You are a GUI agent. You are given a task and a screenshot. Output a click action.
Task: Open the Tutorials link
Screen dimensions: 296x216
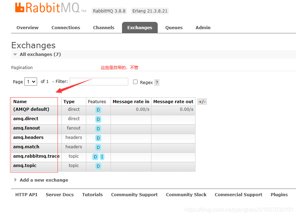coord(93,195)
